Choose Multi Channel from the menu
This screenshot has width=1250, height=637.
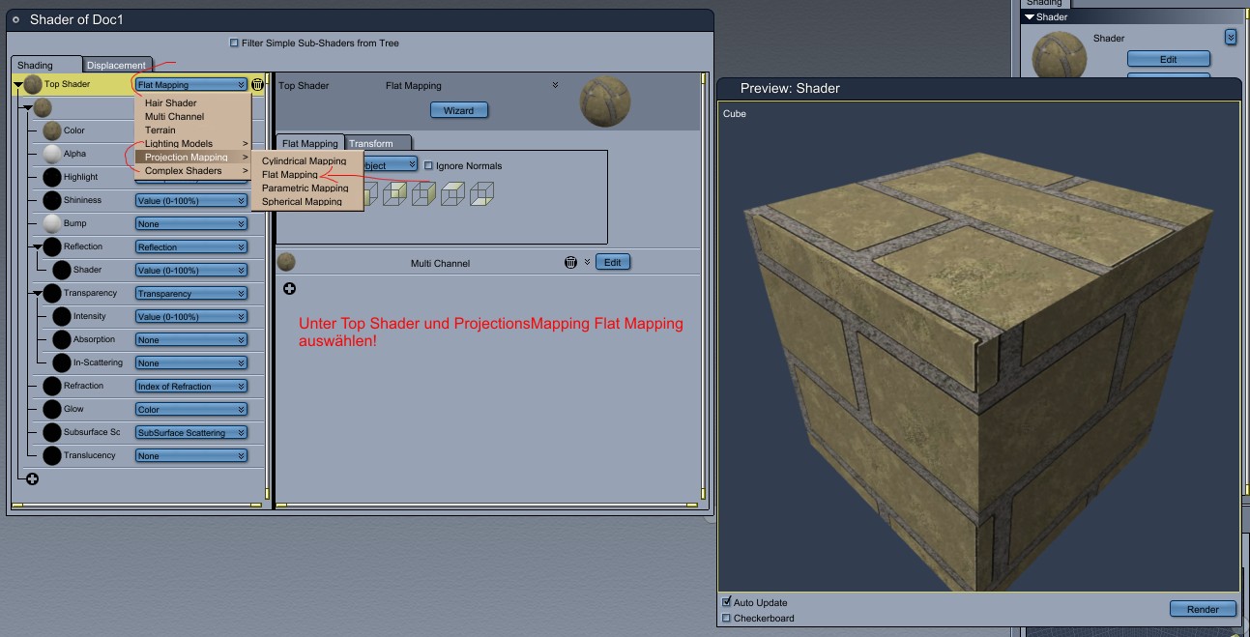pyautogui.click(x=174, y=116)
